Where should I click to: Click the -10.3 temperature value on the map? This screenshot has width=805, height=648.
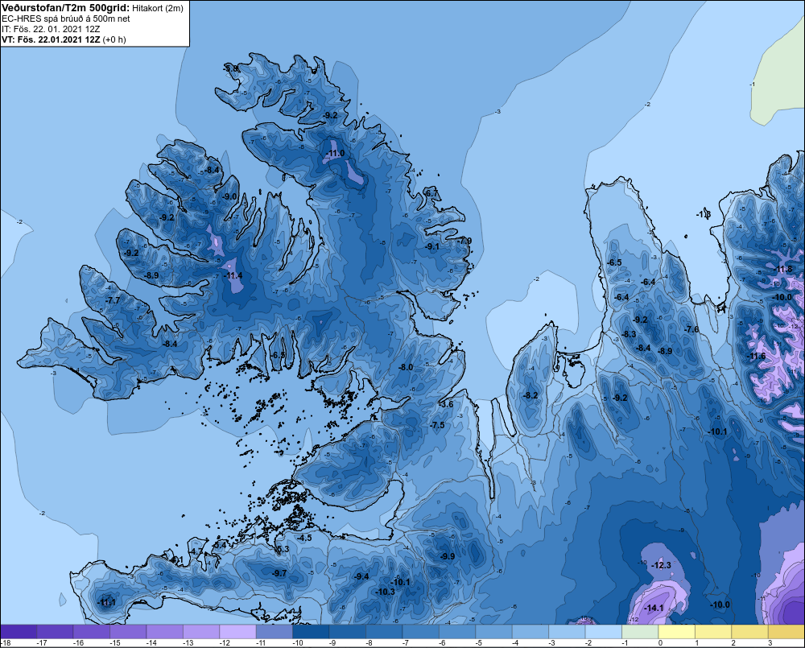coord(385,592)
